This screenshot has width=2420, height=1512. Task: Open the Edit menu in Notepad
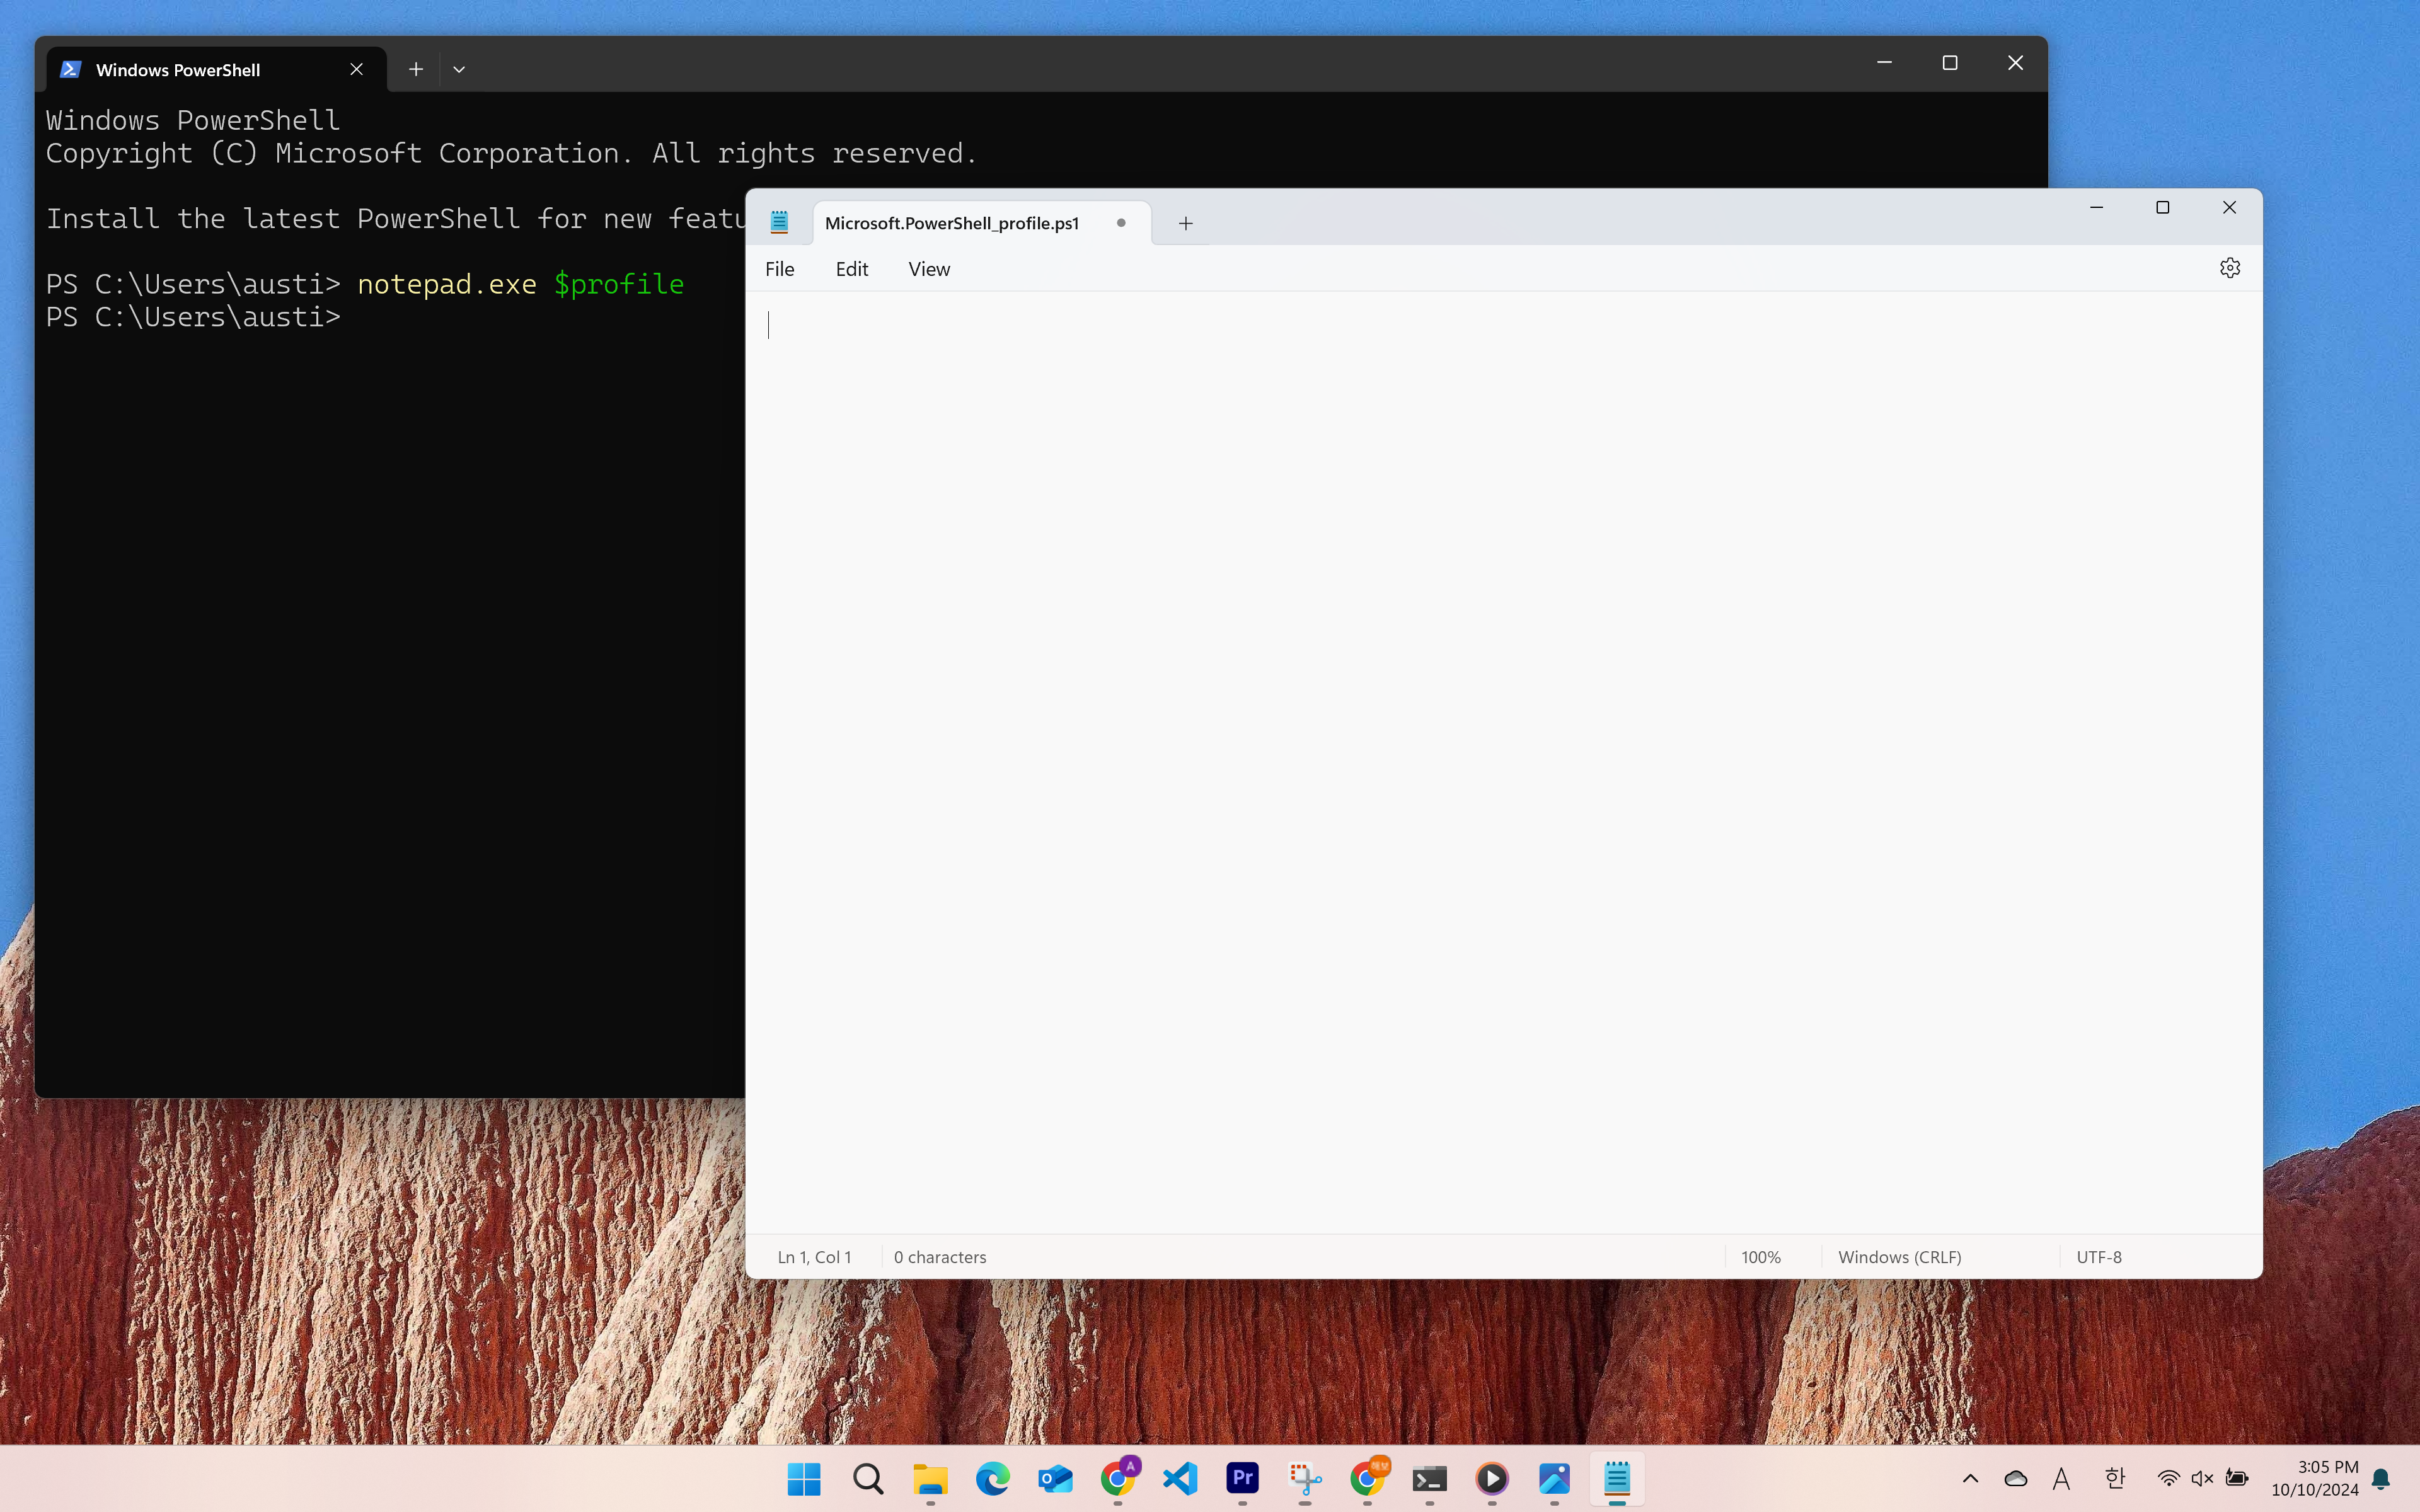851,269
